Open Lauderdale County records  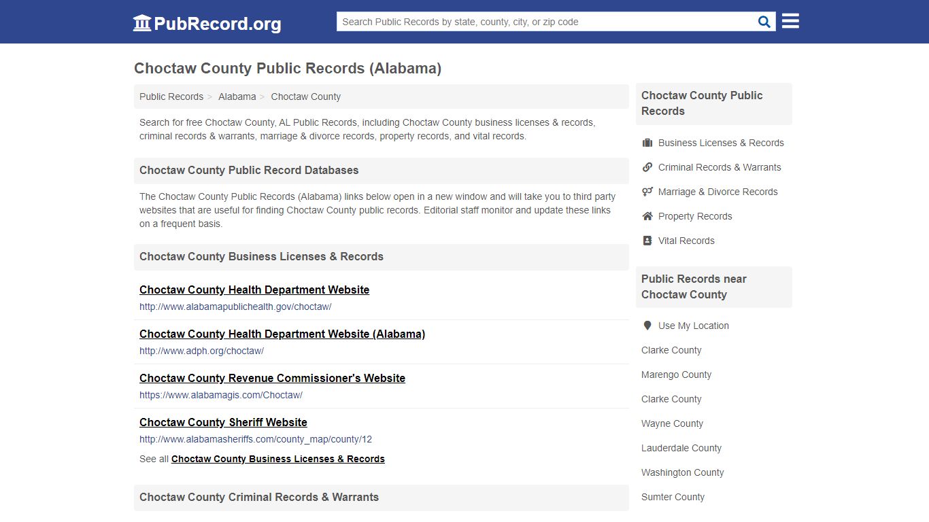[x=681, y=448]
